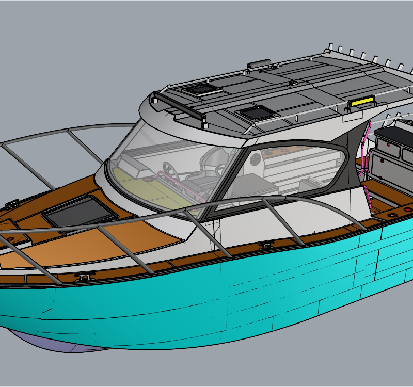Screen dimensions: 413x387
Task: Select the roof hatch nearest the windshield brow
Action: point(201,90)
